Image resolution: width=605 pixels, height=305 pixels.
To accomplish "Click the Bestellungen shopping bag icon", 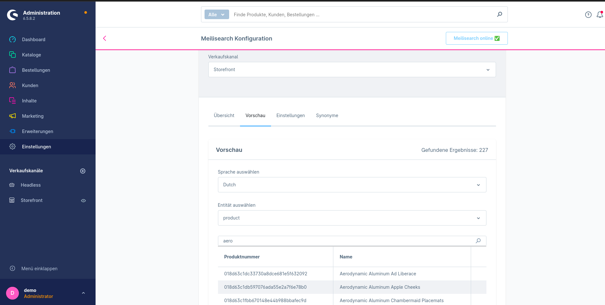I will [12, 70].
